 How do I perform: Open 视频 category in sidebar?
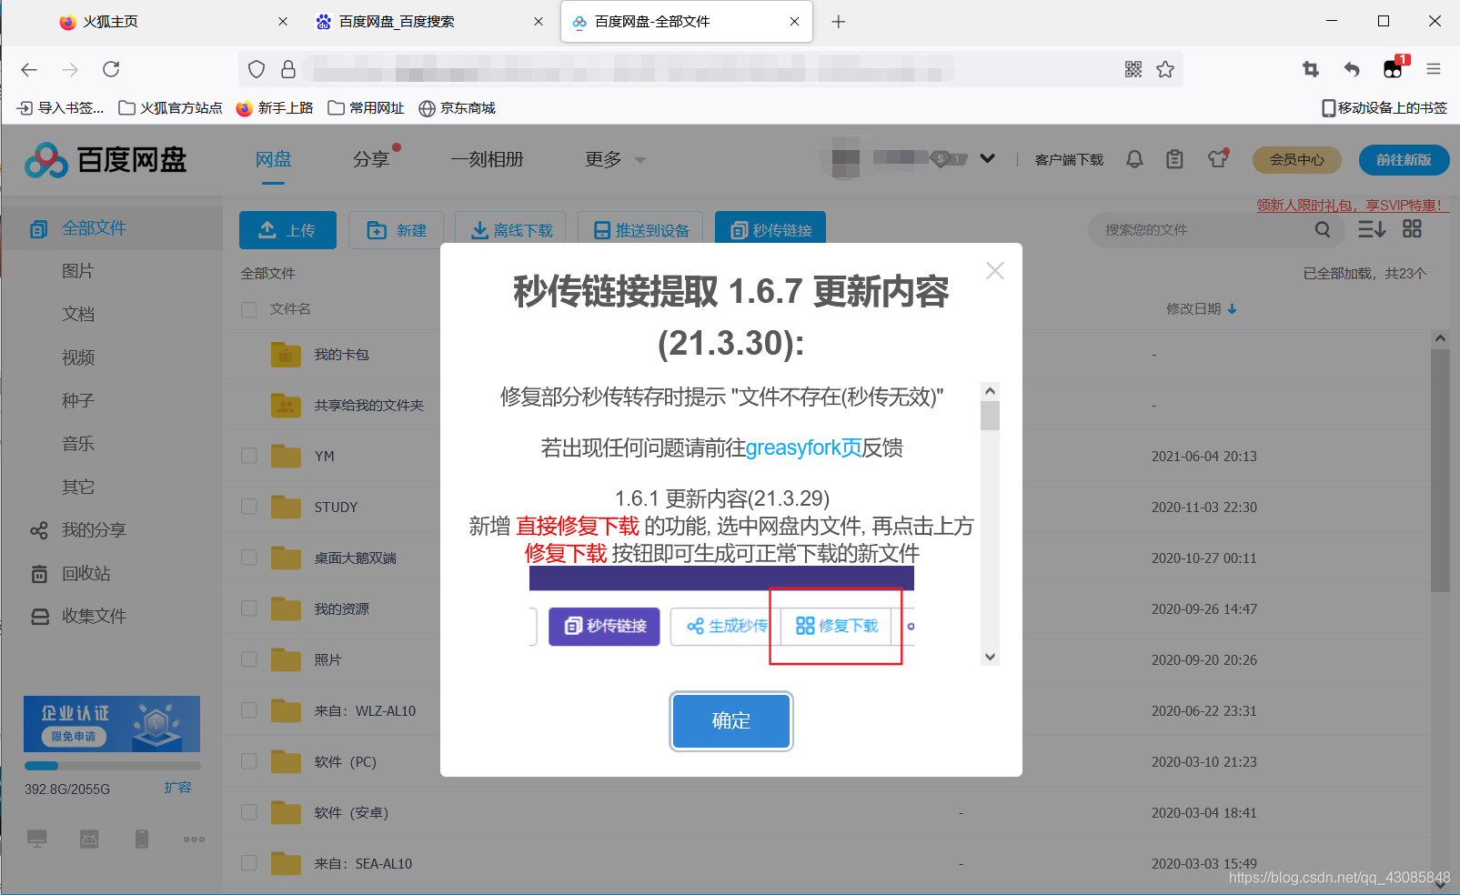[x=78, y=357]
